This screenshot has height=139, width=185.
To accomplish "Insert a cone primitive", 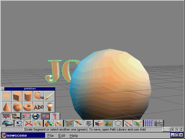I will 6,107.
